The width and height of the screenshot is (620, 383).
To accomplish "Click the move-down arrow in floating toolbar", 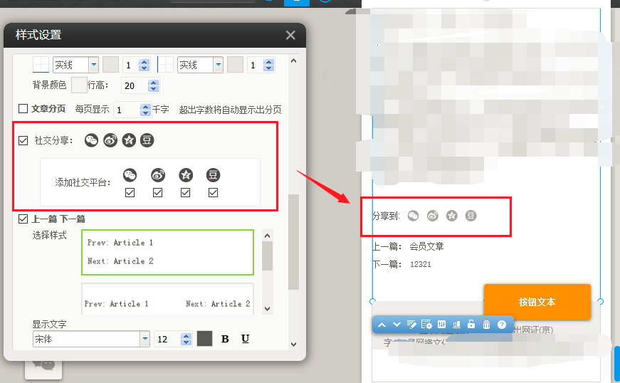I will coord(396,325).
